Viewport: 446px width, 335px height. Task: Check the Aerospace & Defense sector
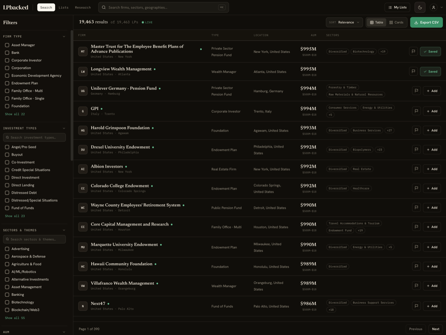(x=7, y=256)
